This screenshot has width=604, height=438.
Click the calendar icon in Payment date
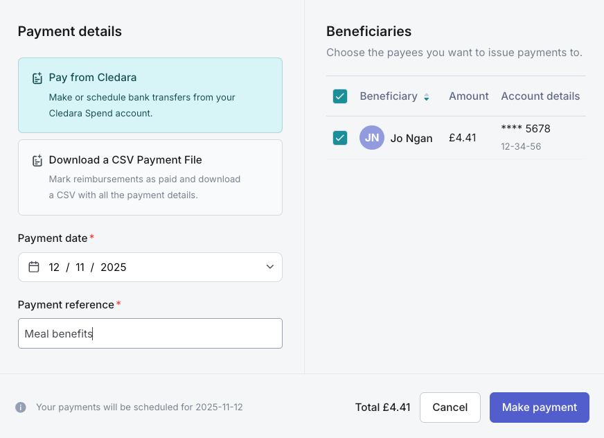click(x=33, y=267)
